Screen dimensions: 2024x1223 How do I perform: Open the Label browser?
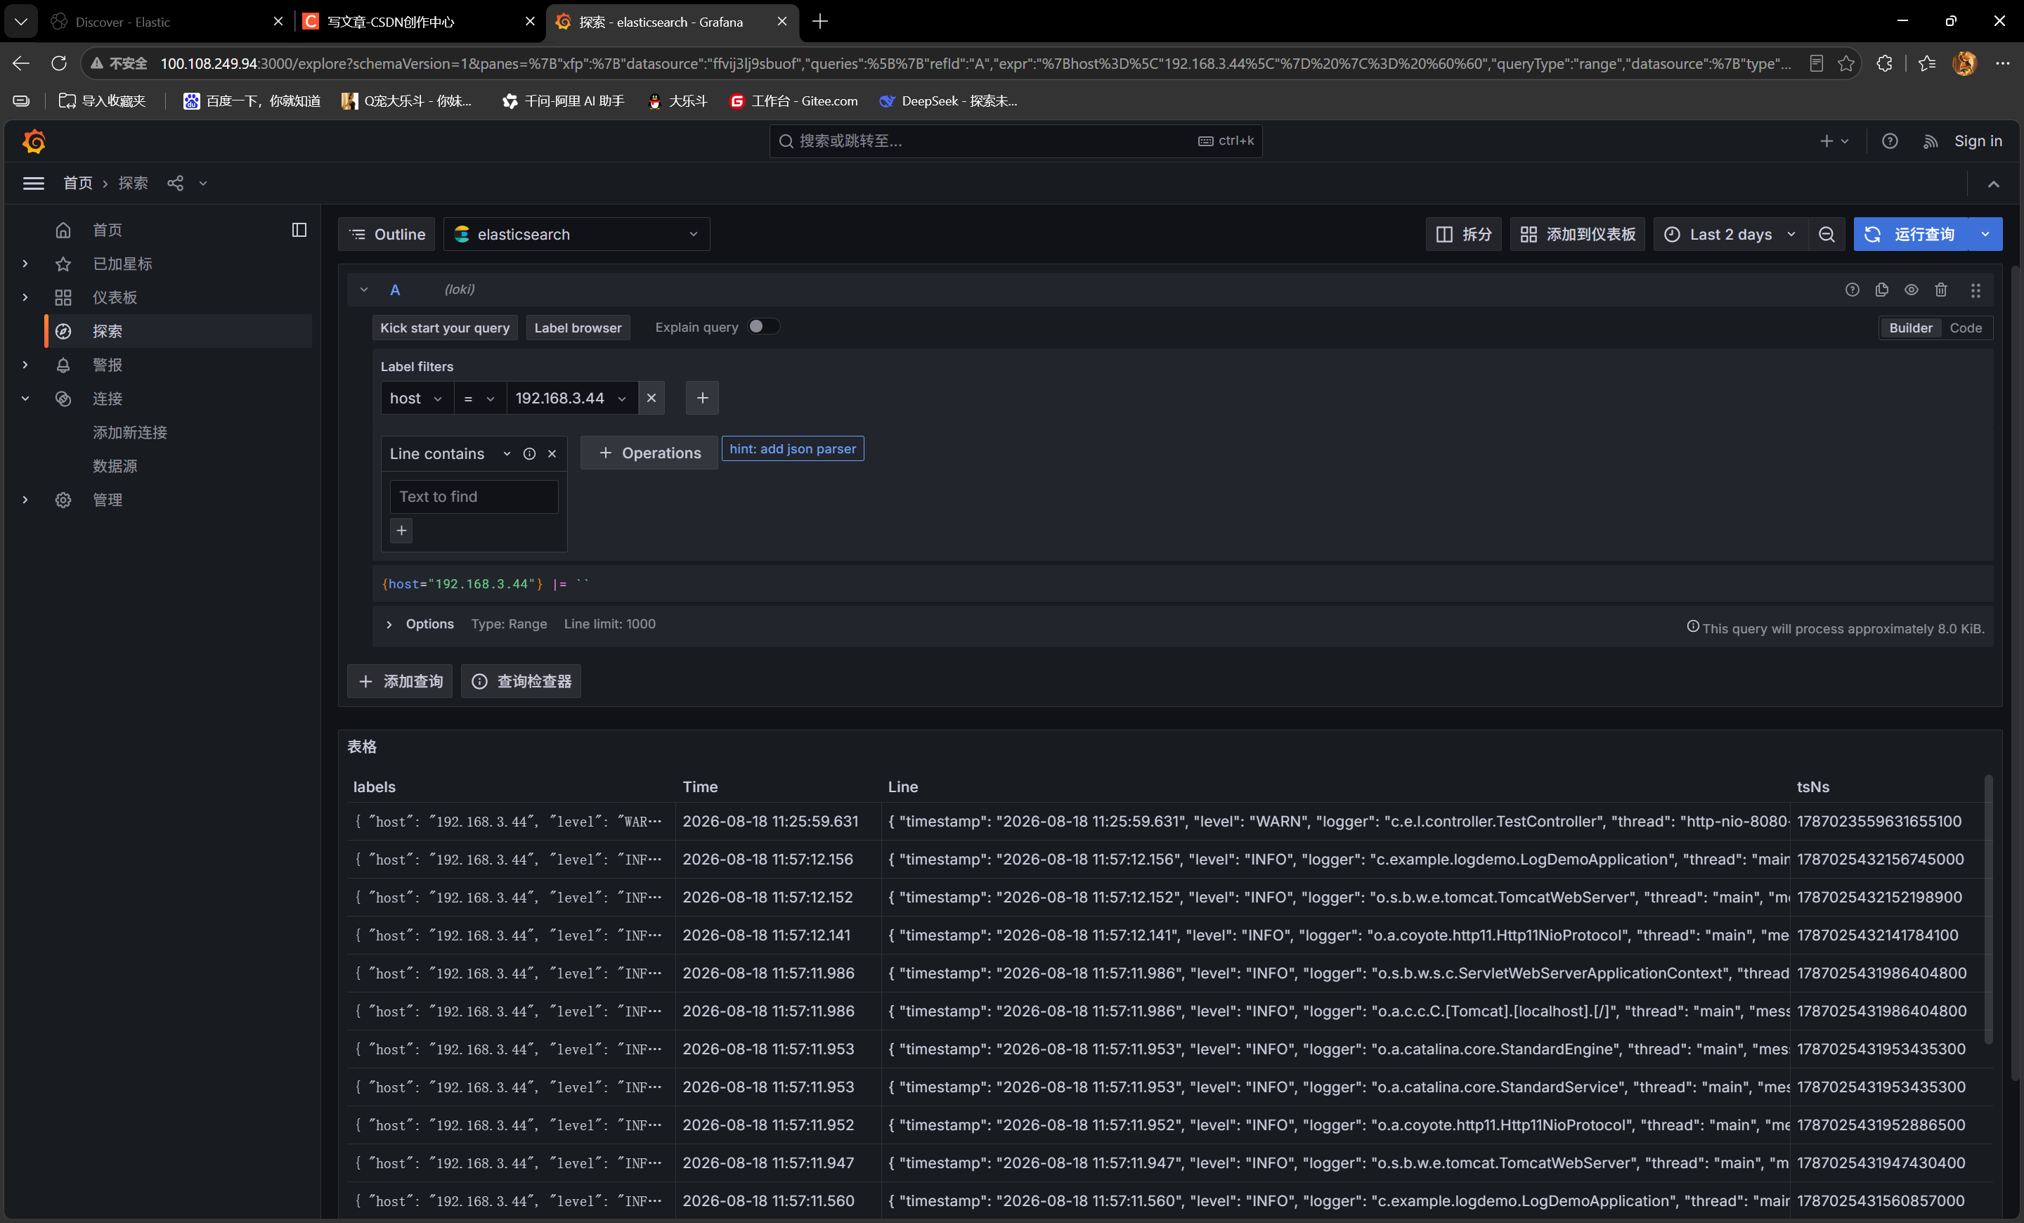point(578,328)
